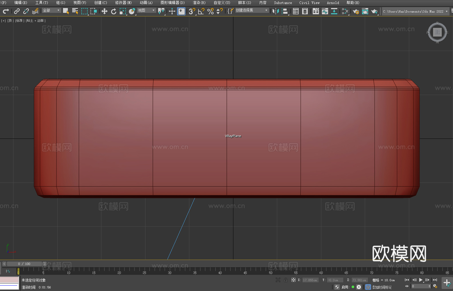453x291 pixels.
Task: Toggle Percent Snap
Action: coord(210,11)
